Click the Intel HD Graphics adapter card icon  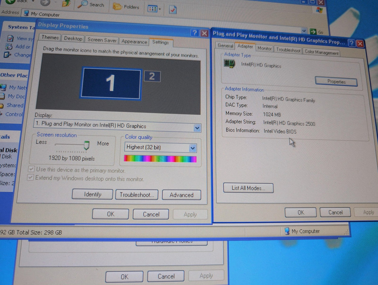229,63
